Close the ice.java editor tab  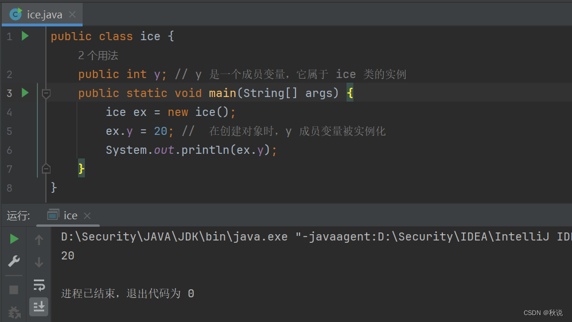(72, 14)
